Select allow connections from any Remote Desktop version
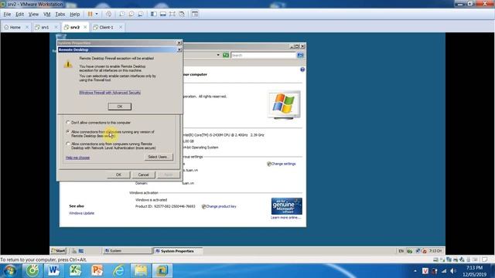The height and width of the screenshot is (278, 495). 67,132
